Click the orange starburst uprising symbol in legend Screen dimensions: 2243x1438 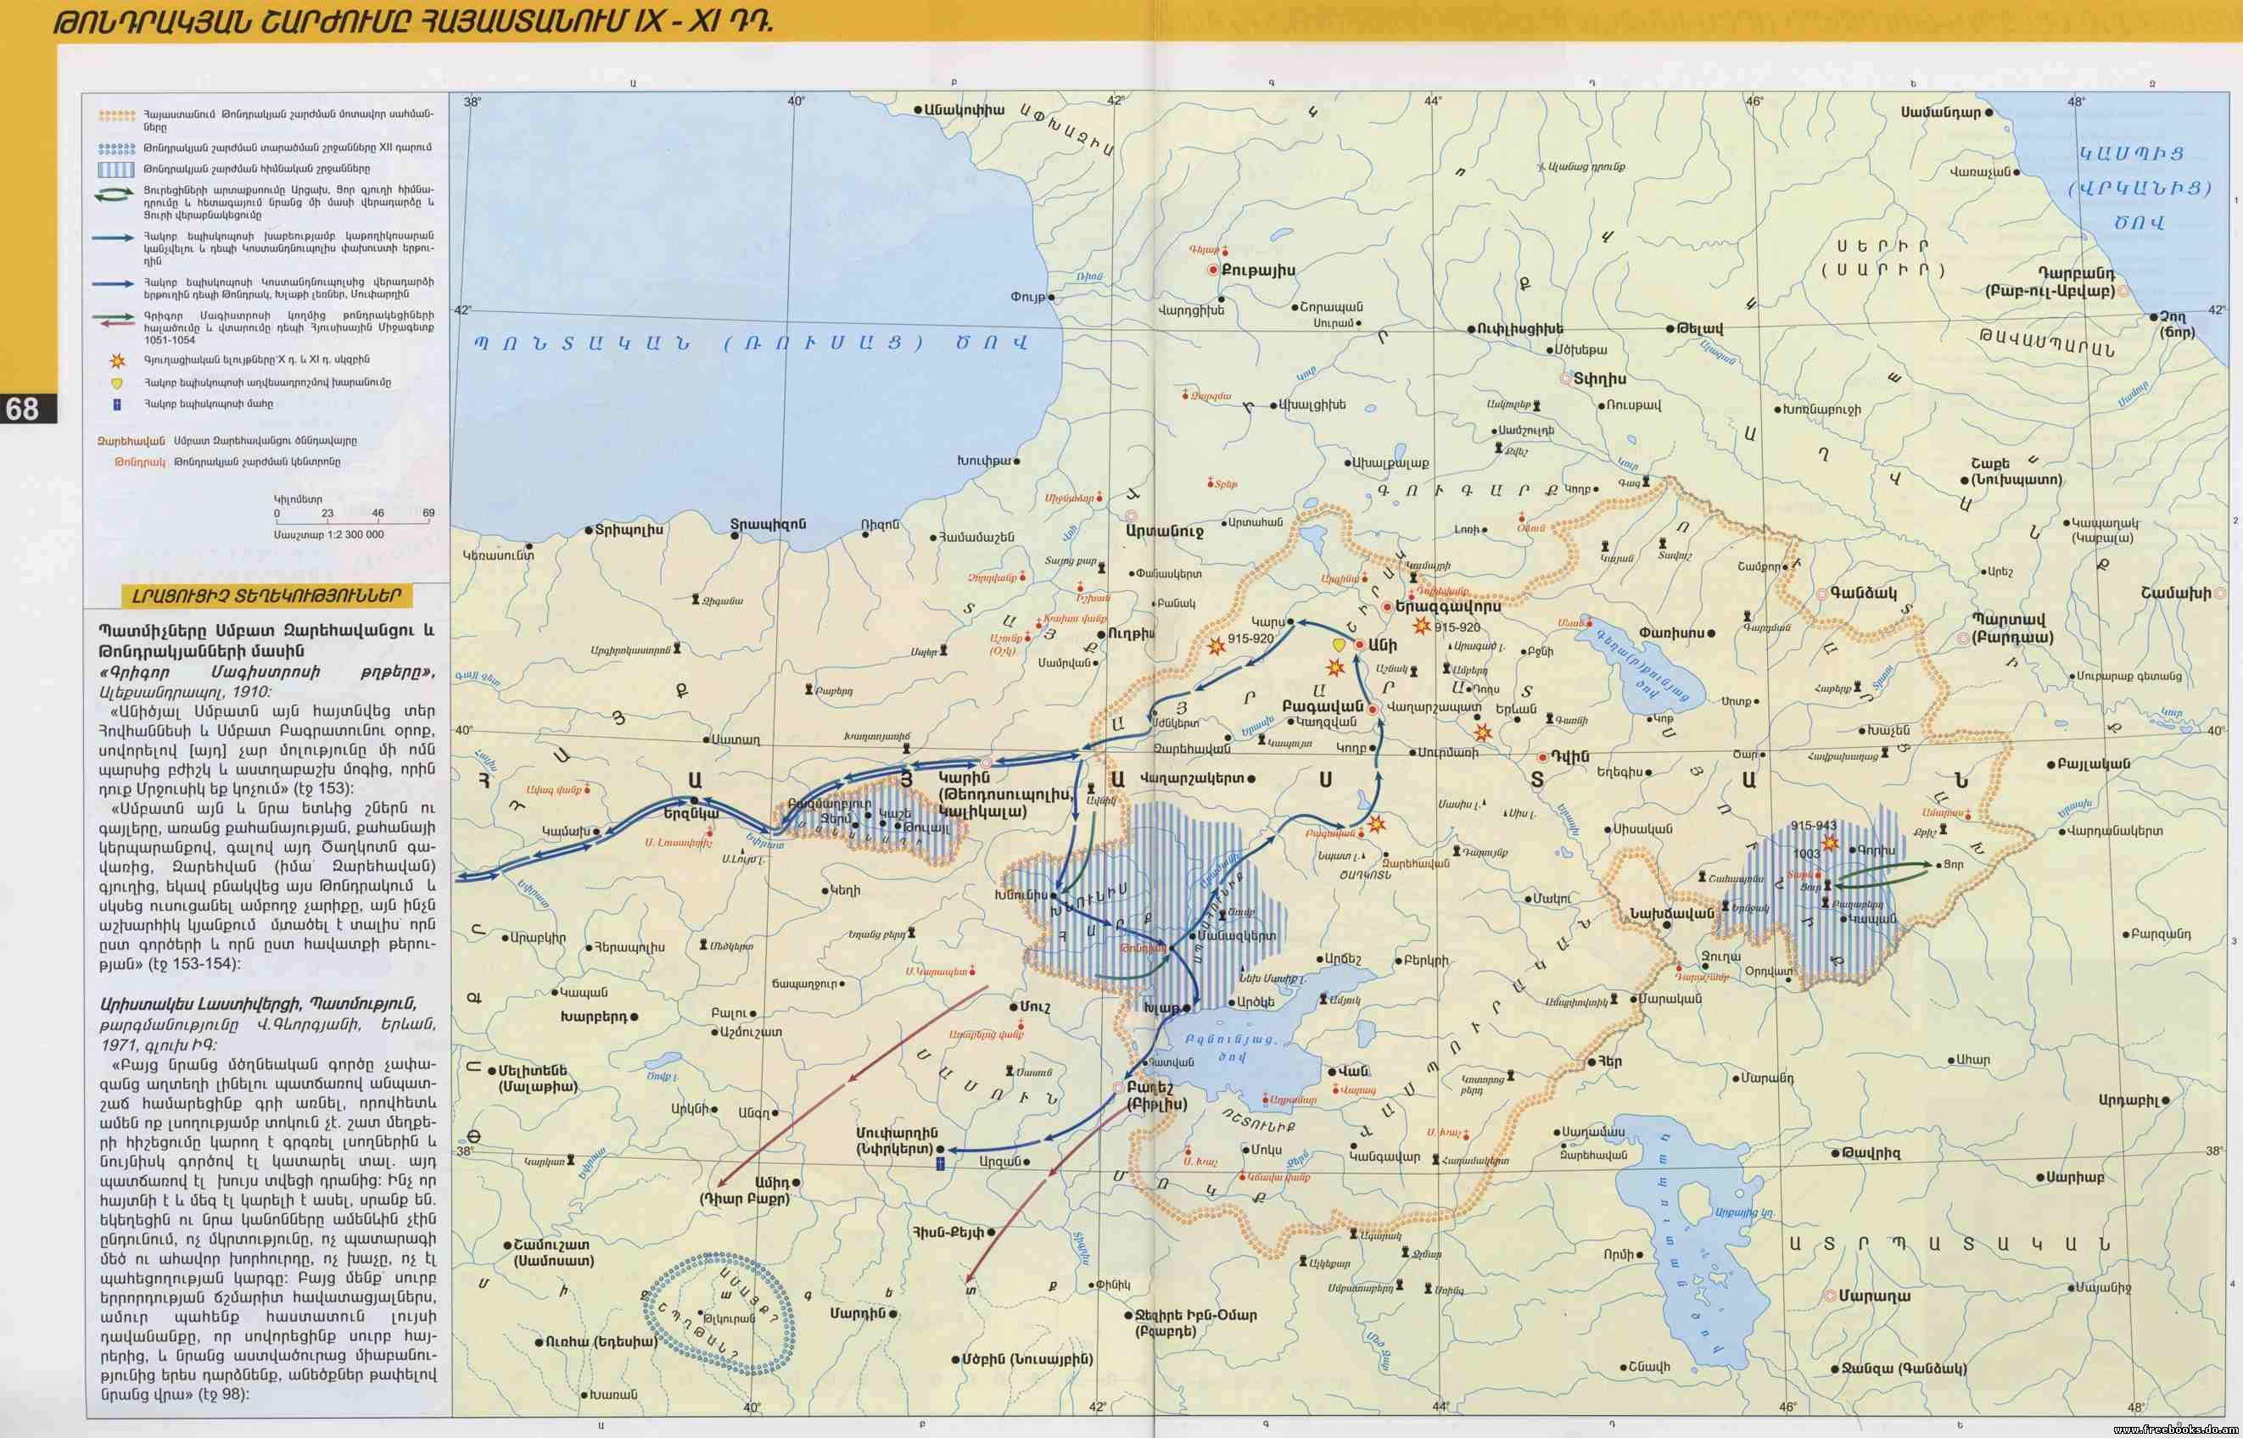coord(117,359)
